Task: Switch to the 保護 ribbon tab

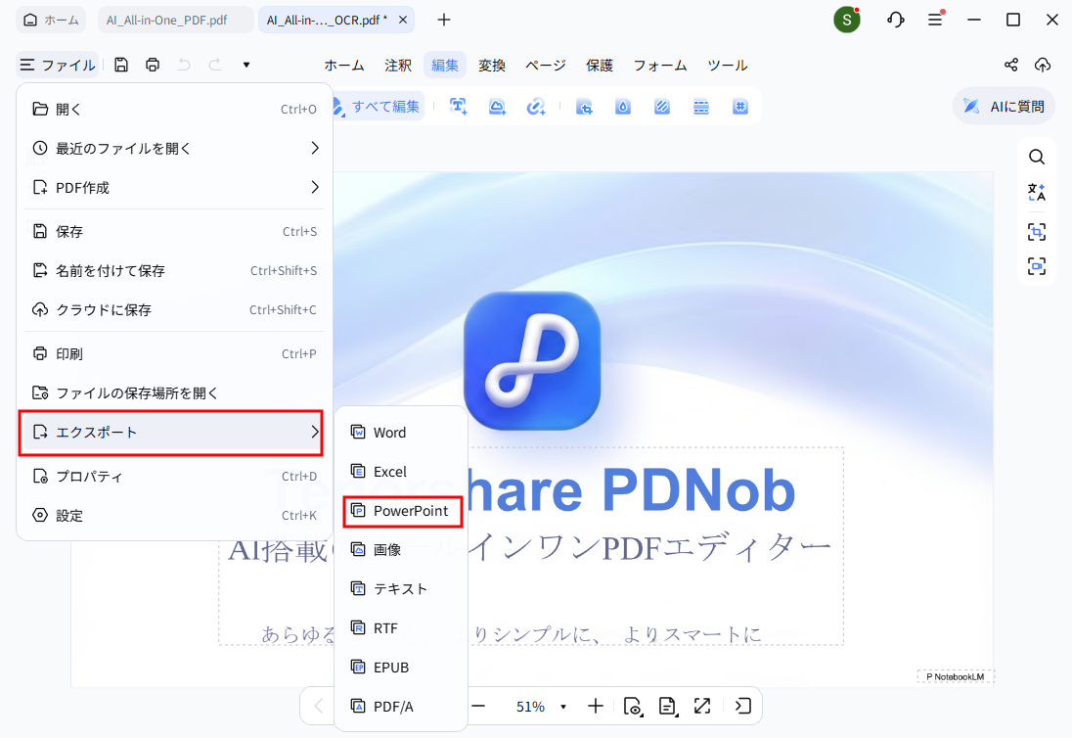Action: (x=600, y=65)
